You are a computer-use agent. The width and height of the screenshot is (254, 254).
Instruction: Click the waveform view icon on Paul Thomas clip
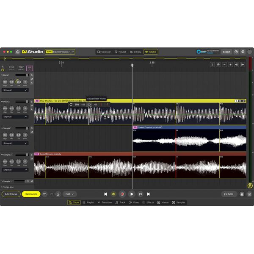point(237,101)
